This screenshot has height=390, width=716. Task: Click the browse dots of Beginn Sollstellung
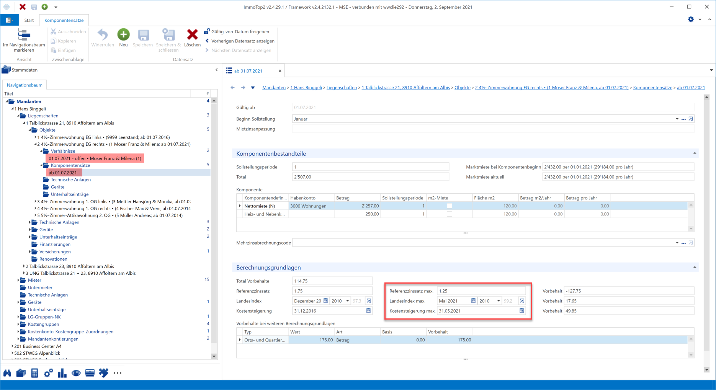pos(683,119)
